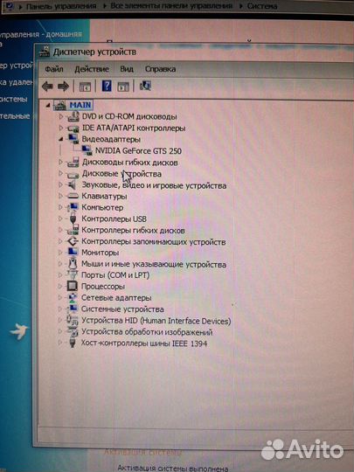The width and height of the screenshot is (354, 472).
Task: Collapse the MAIN computer root node
Action: [48, 106]
